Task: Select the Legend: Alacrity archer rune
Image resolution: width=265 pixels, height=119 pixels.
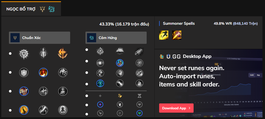Action: tap(24, 91)
